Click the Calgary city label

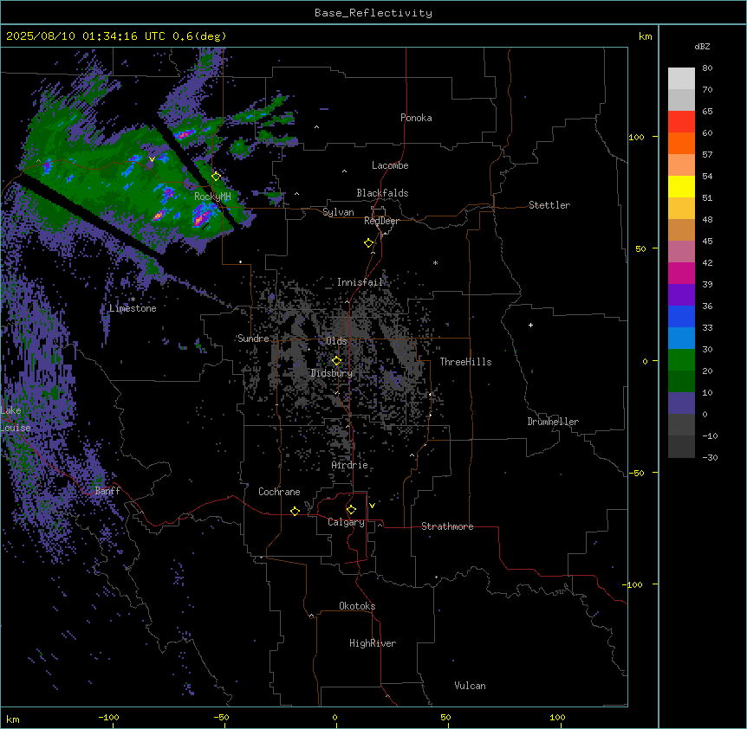[346, 522]
